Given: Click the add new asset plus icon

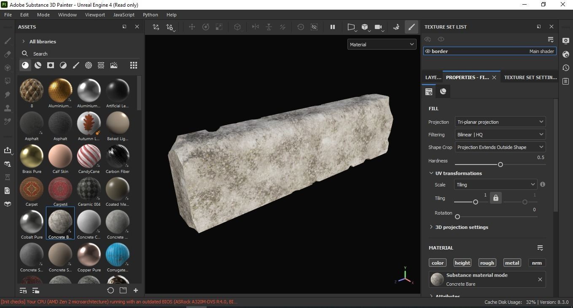Looking at the screenshot, I should click(136, 290).
